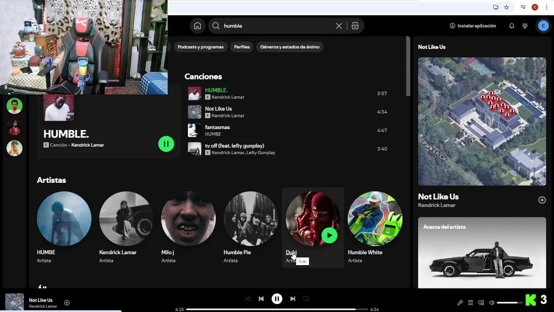The image size is (554, 312).
Task: Open Milo j artist card
Action: [188, 227]
